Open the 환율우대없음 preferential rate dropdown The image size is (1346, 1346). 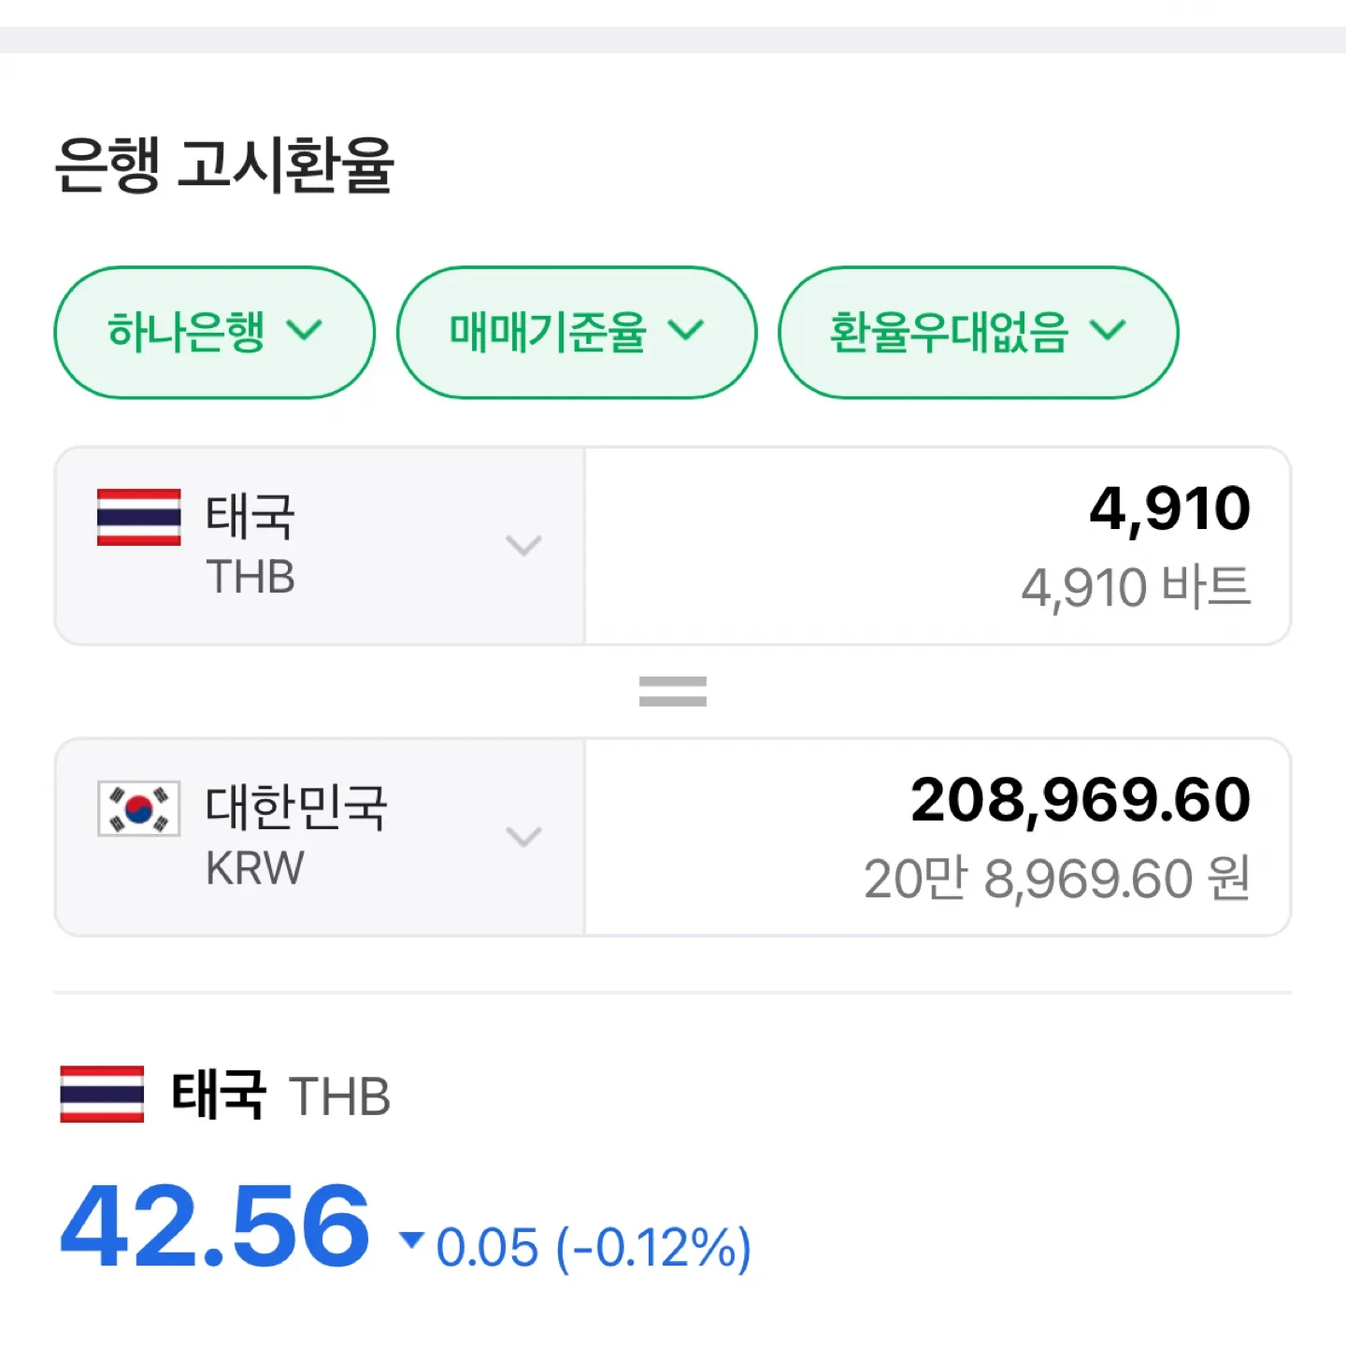coord(978,332)
